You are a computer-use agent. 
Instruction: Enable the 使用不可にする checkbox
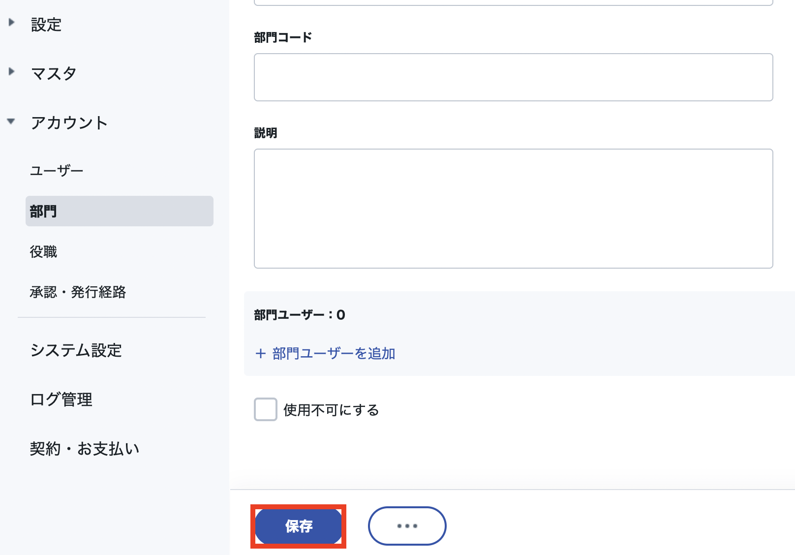pos(266,409)
